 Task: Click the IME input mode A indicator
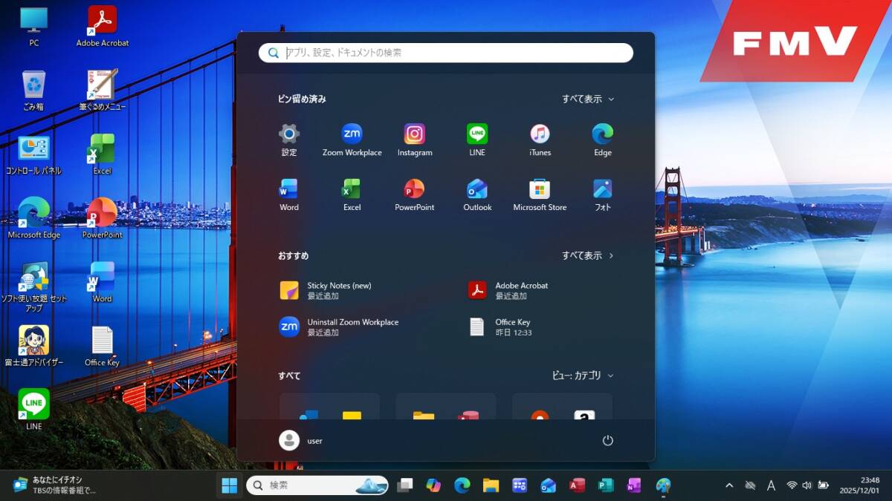(771, 485)
